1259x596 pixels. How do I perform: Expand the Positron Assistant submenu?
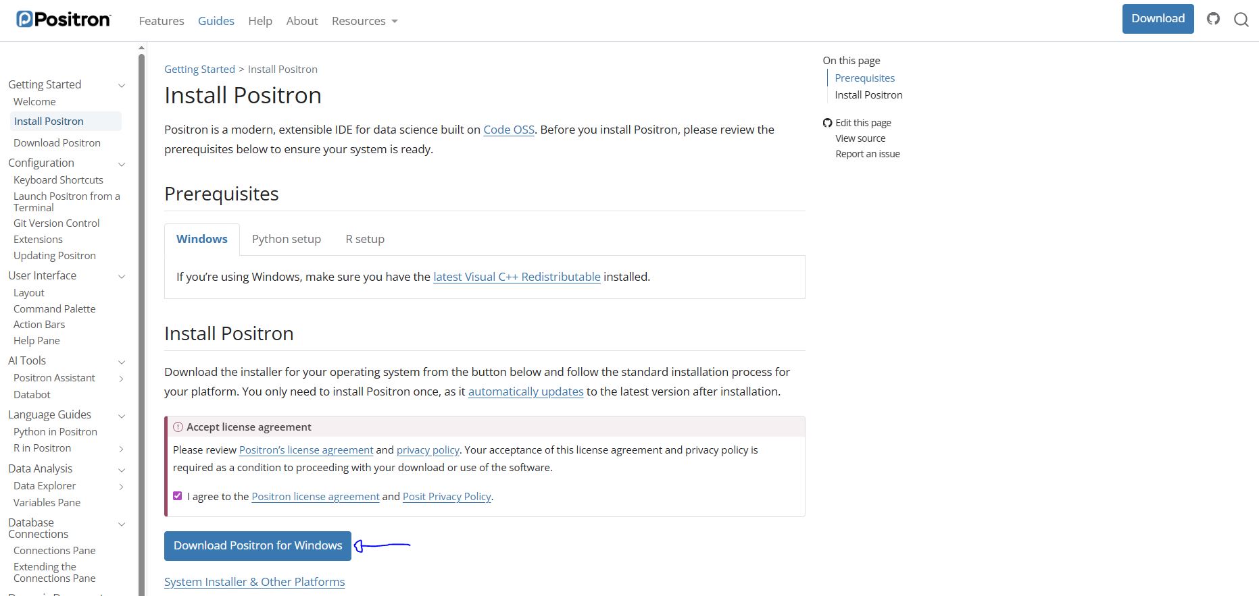(x=122, y=379)
